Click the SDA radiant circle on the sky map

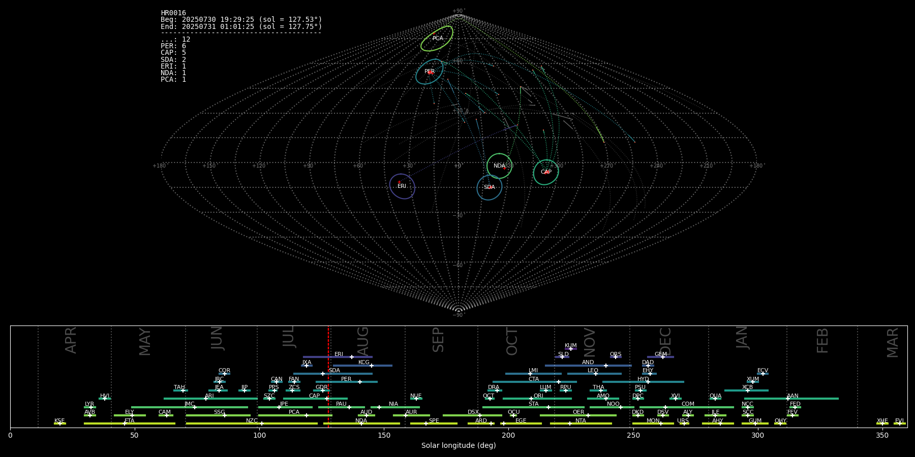[x=489, y=187]
